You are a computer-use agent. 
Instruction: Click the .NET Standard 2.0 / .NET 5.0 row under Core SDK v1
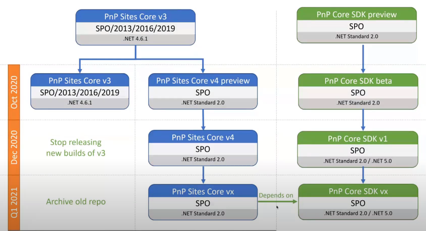tap(358, 160)
